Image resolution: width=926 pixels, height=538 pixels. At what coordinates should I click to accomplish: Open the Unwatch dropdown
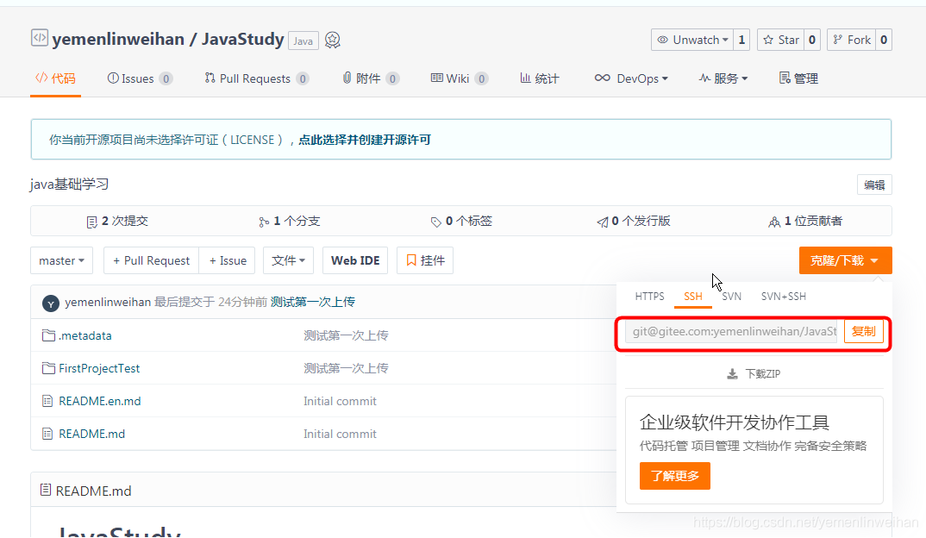(x=692, y=40)
